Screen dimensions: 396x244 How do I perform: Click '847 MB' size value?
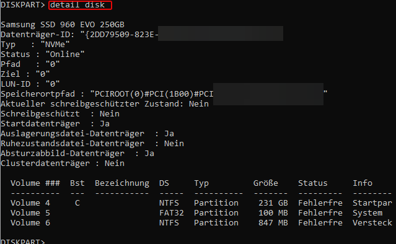click(273, 222)
